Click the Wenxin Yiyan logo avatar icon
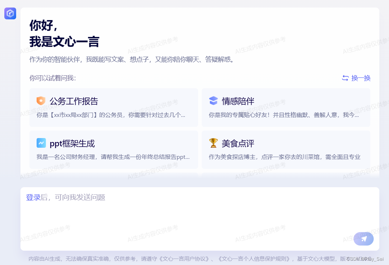This screenshot has width=389, height=265. pyautogui.click(x=10, y=13)
